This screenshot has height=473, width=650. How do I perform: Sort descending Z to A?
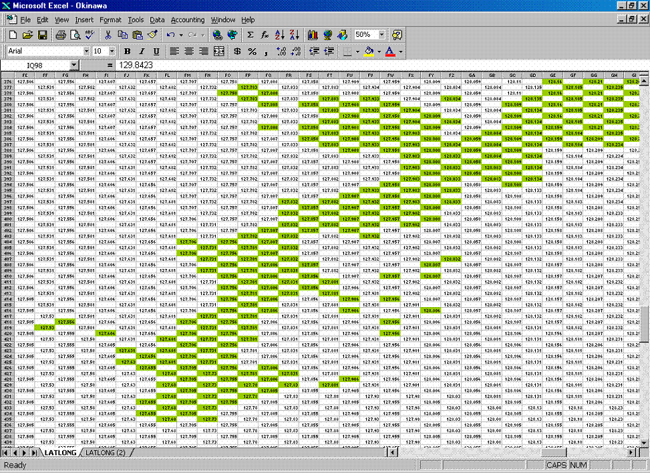click(295, 35)
